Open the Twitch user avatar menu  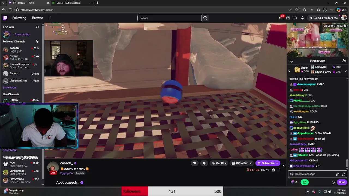344,18
